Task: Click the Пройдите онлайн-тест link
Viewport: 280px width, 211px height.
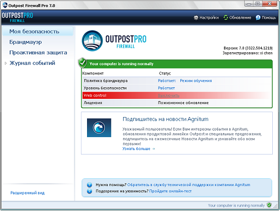Action: 170,191
